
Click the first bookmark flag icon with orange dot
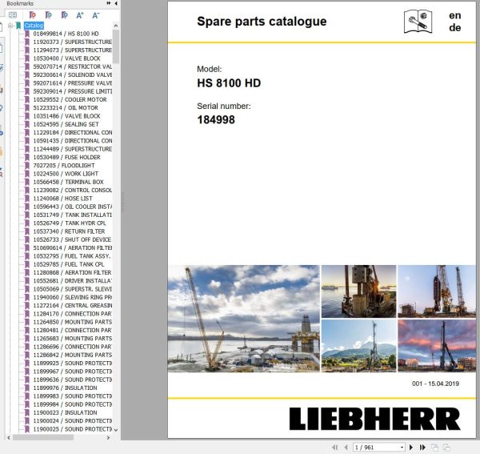(x=32, y=15)
